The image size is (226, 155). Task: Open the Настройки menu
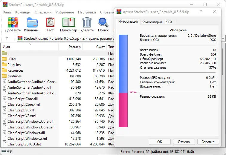(x=87, y=12)
